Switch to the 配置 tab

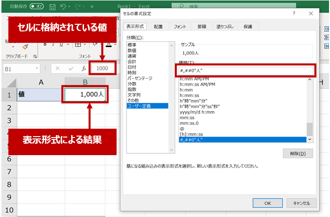tap(158, 27)
